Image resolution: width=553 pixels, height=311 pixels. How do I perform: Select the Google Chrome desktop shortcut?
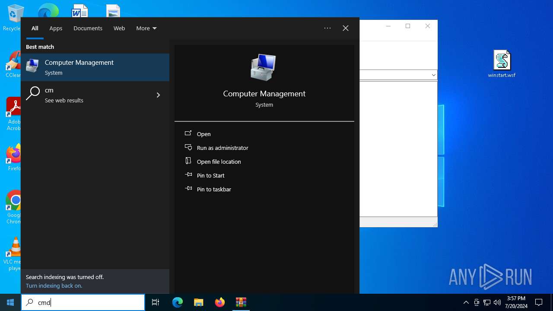point(13,207)
